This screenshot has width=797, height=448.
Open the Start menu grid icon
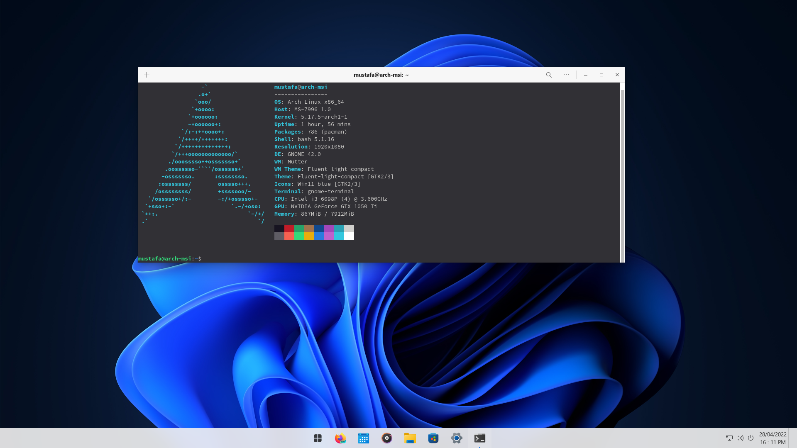[x=318, y=438]
